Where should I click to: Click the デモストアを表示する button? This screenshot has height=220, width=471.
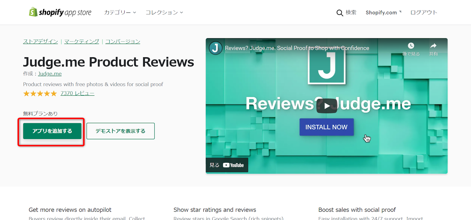pyautogui.click(x=121, y=131)
